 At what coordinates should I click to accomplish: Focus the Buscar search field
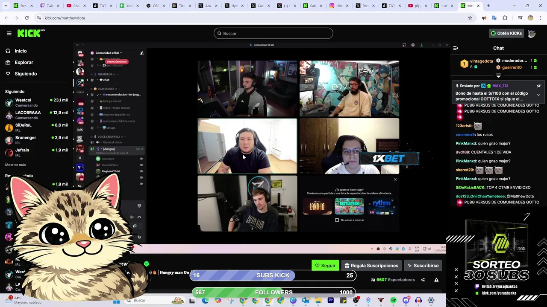pyautogui.click(x=273, y=33)
